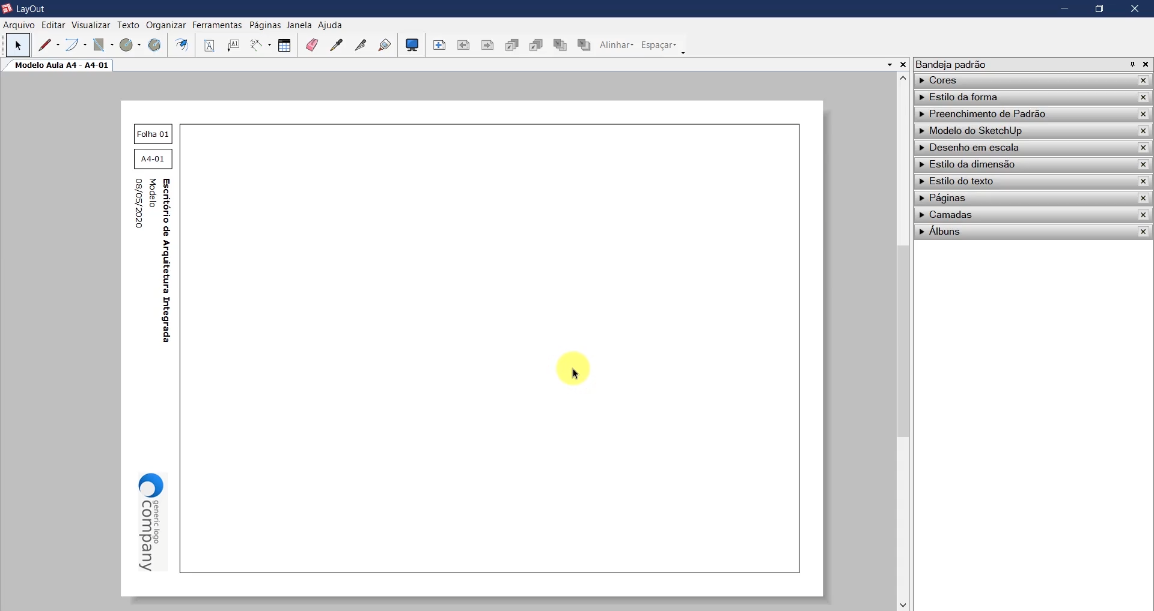Close the Modelo Aula A4 document
Screen dimensions: 1154x611
(903, 65)
